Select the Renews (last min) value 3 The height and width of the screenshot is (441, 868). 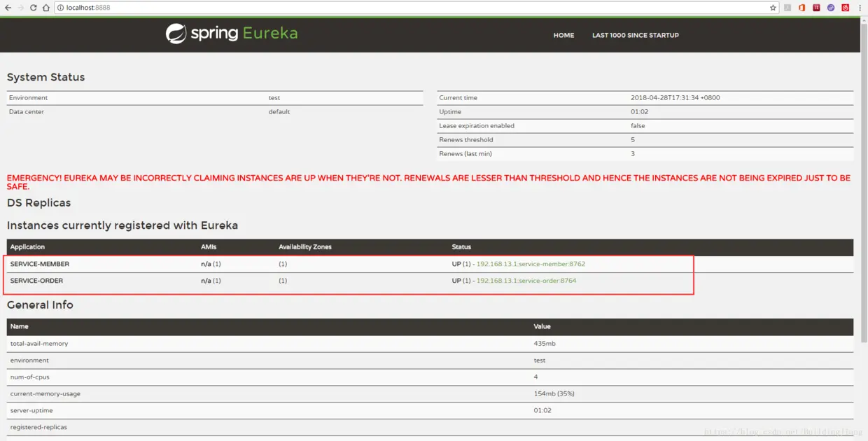(633, 154)
